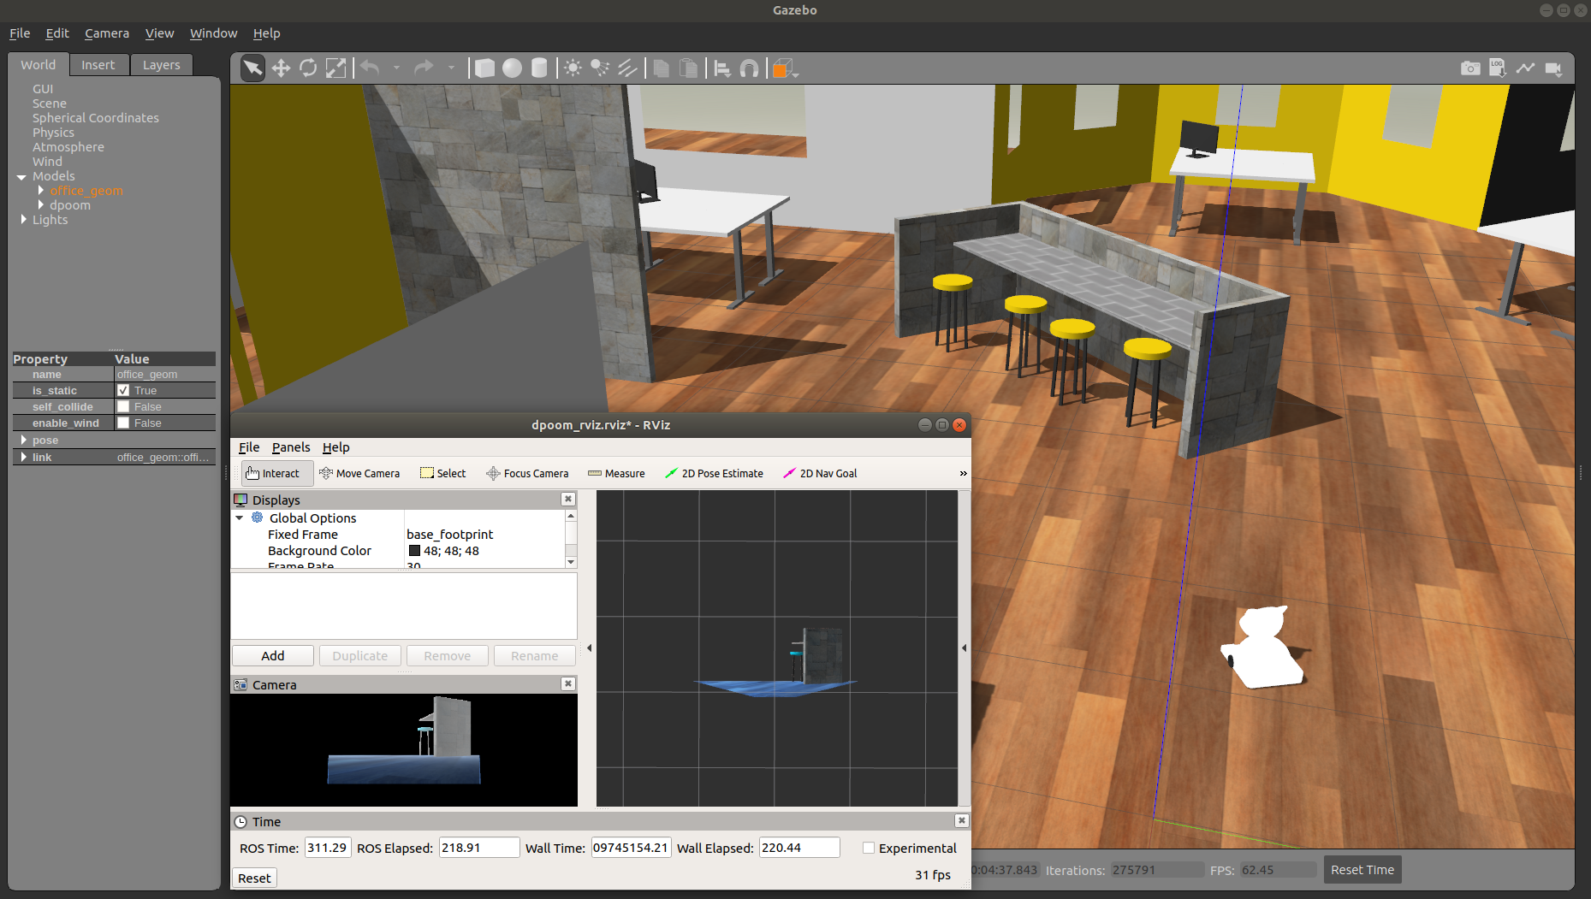Click the Add display button
The height and width of the screenshot is (899, 1591).
[273, 656]
